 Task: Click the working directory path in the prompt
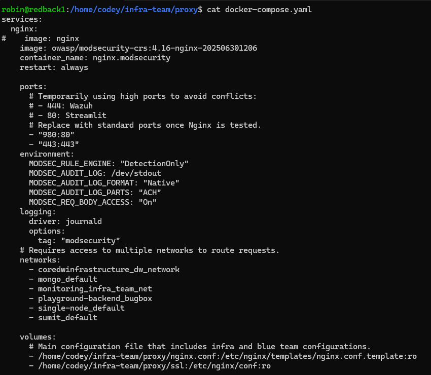click(x=131, y=10)
